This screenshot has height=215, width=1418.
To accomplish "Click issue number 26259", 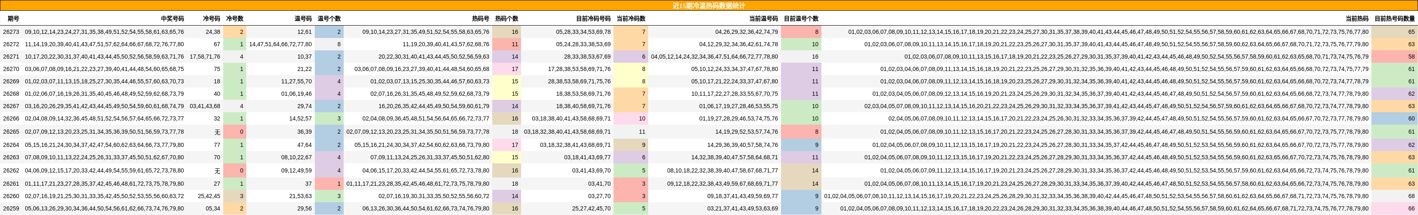I will (11, 208).
